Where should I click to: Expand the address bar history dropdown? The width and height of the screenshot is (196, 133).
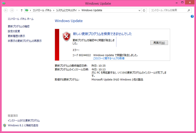(x=139, y=10)
